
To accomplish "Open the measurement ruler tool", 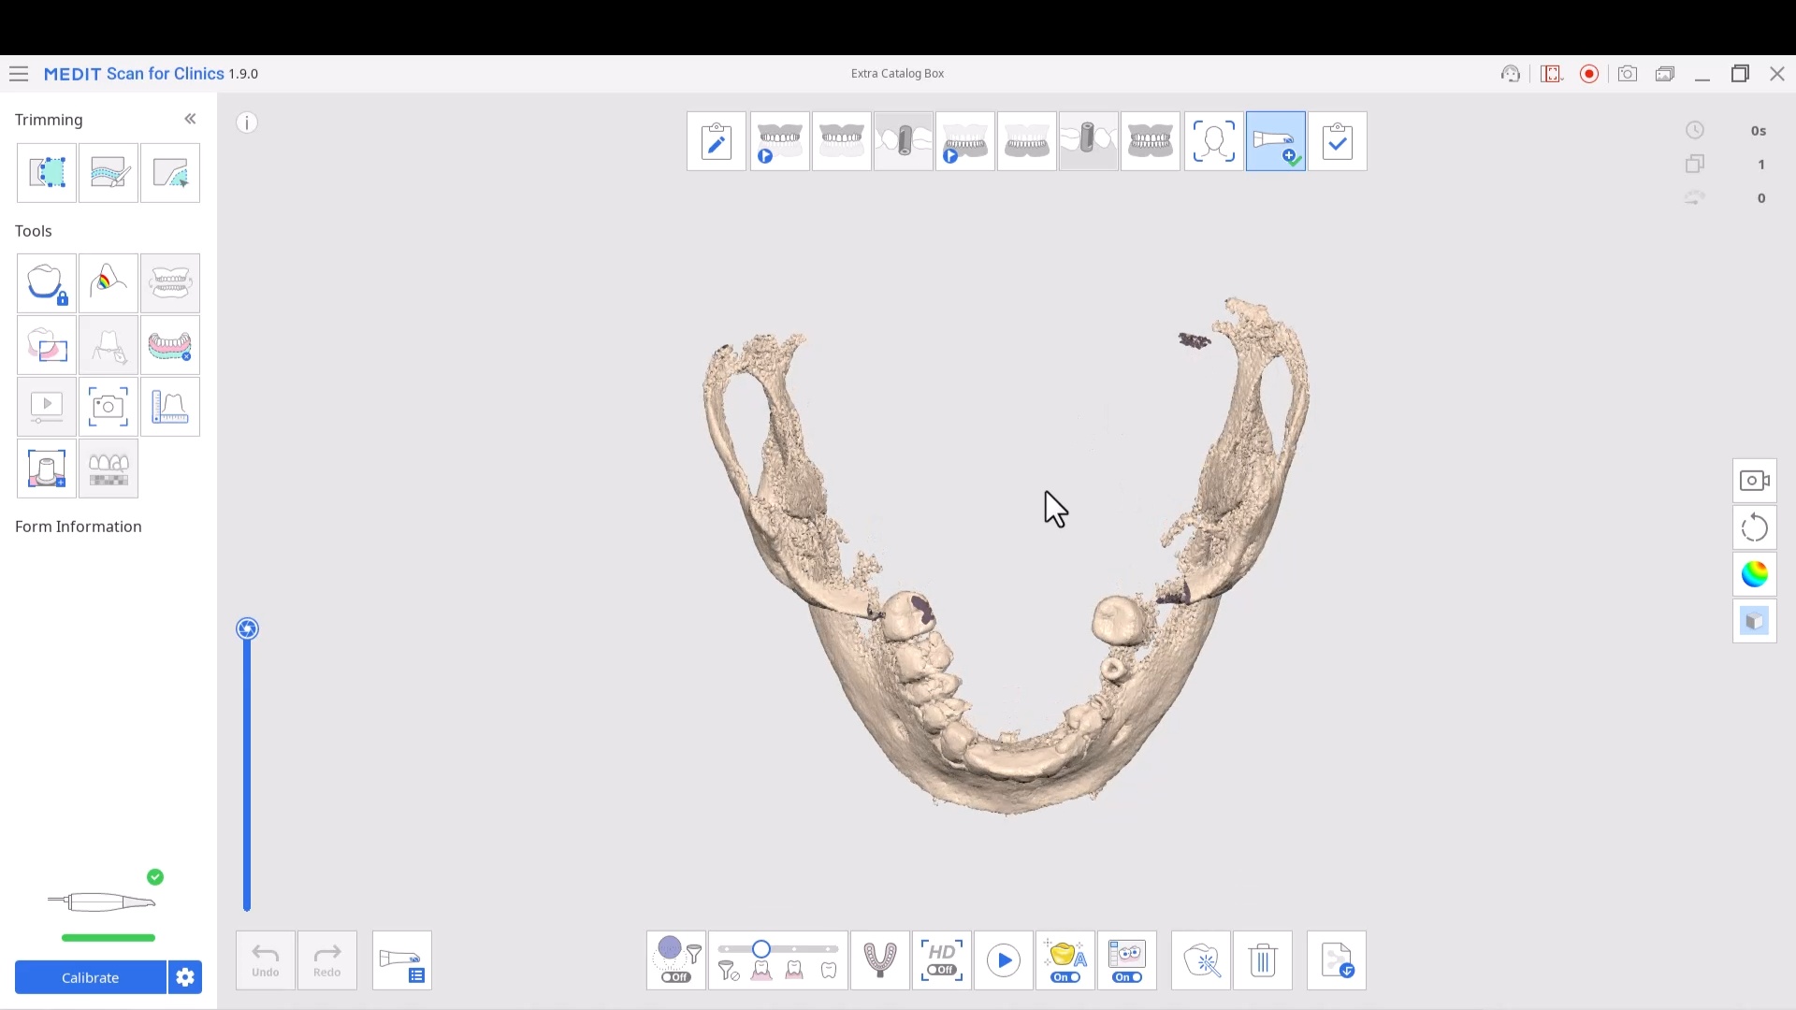I will point(170,407).
